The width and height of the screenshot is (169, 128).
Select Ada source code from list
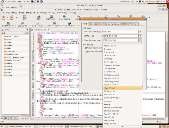click(x=122, y=46)
